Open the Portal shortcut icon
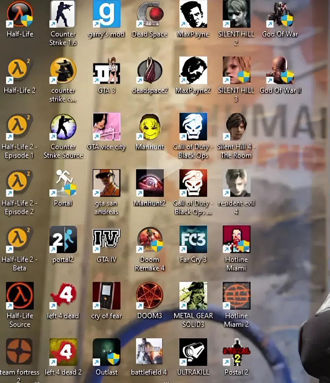 [63, 183]
